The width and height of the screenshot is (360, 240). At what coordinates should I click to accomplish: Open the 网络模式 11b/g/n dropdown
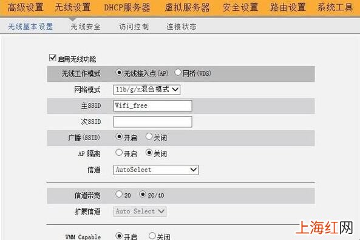point(147,90)
